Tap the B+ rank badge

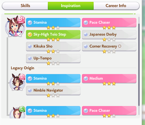coord(21,20)
